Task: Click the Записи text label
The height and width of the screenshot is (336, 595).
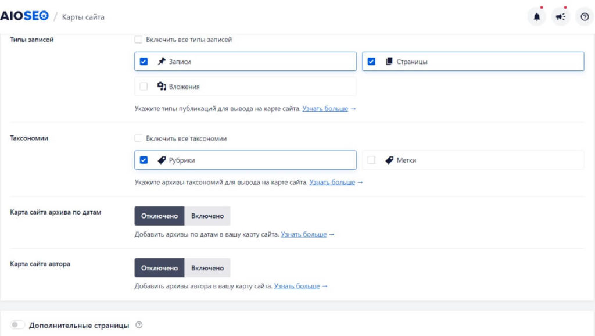Action: (180, 62)
